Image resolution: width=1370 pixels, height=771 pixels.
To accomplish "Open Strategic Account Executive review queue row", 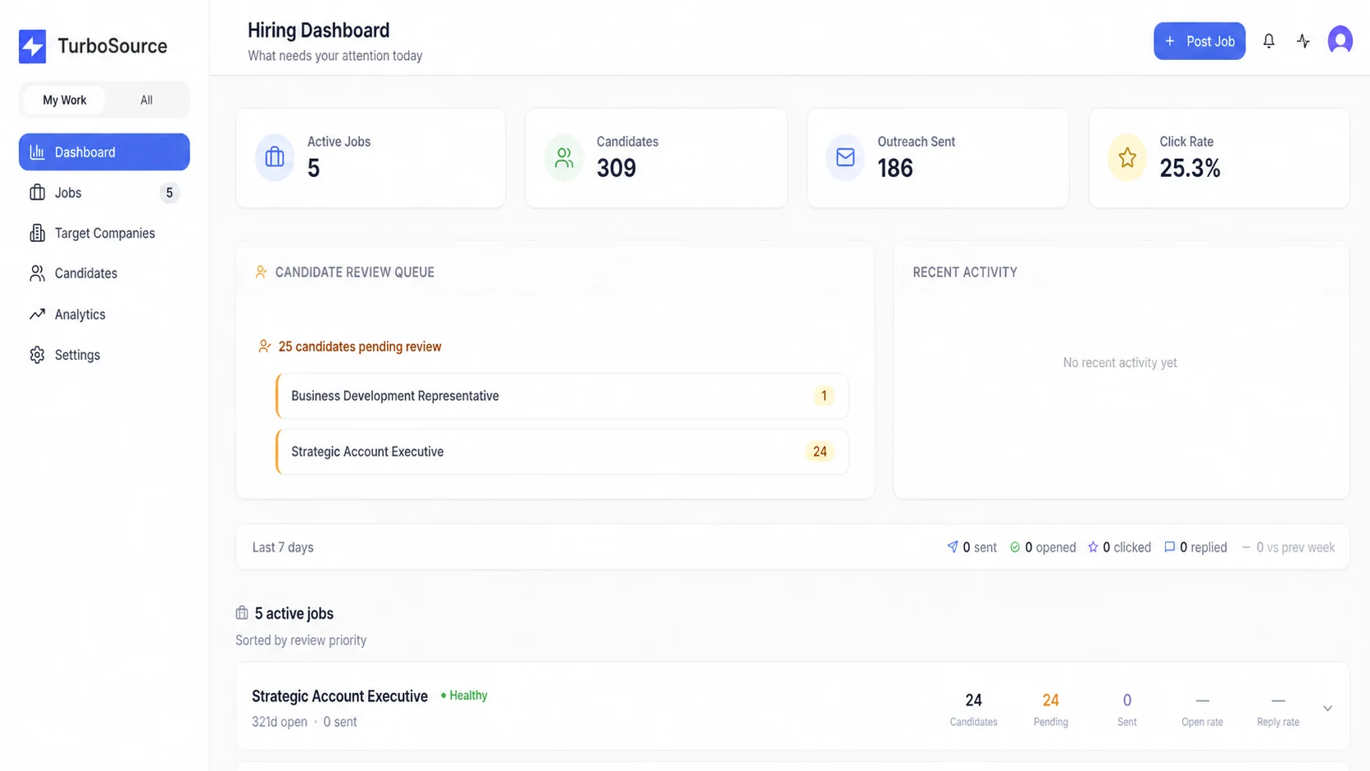I will [562, 451].
